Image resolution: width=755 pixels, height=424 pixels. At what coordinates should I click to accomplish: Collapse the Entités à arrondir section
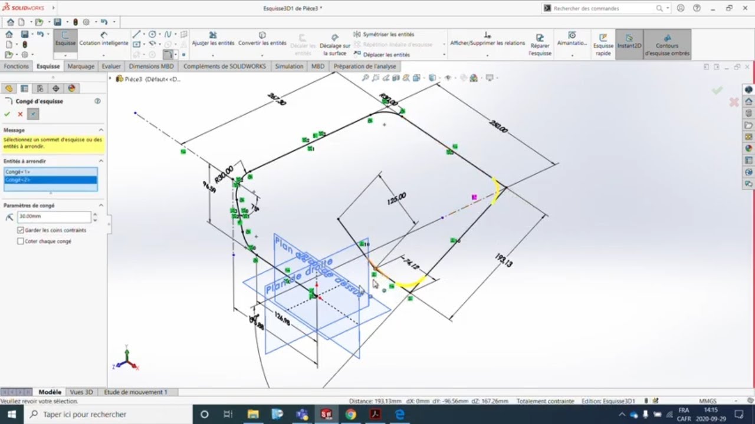[101, 161]
